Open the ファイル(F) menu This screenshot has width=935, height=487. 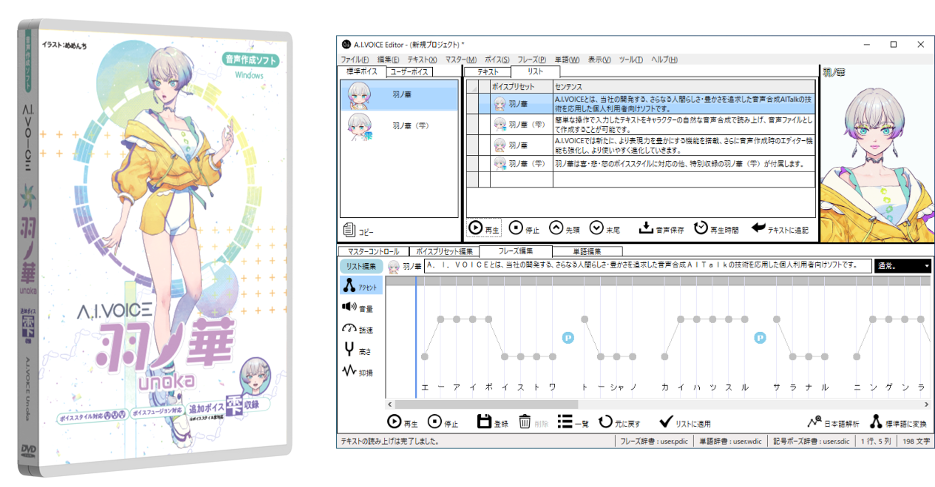(355, 59)
